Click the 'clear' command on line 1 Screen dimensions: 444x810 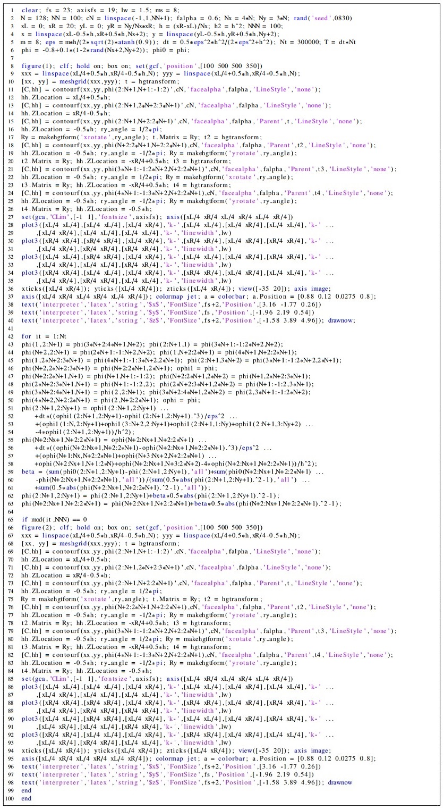coord(30,11)
